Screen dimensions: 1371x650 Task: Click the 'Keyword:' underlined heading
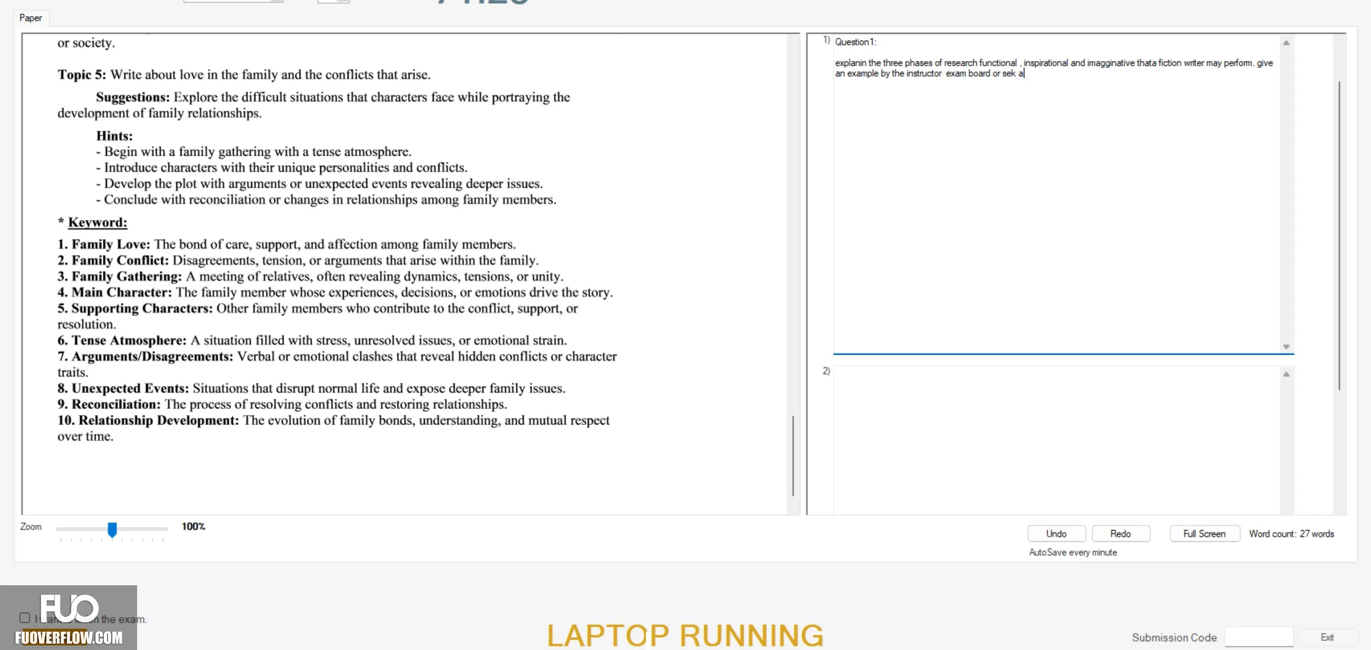(97, 223)
